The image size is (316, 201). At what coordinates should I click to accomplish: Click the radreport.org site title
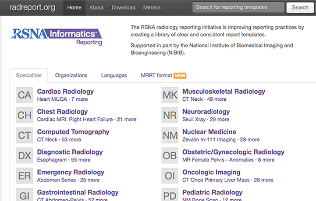click(x=32, y=7)
